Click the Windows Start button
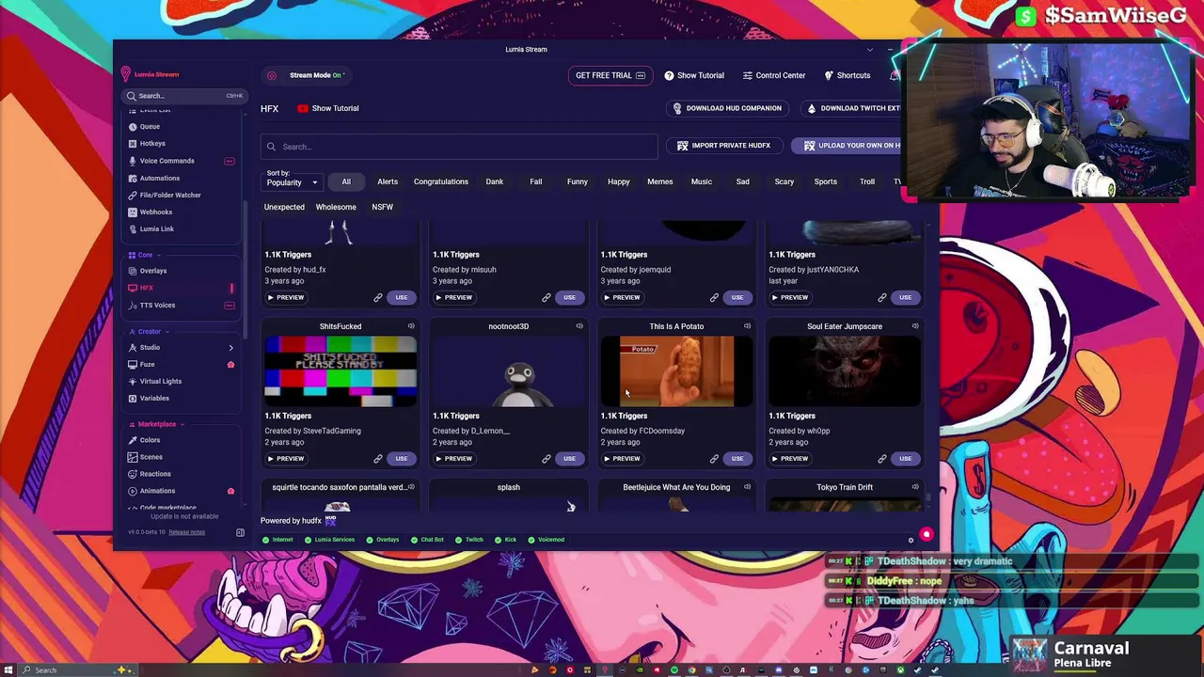Screen dimensions: 1204x677 click(8, 669)
